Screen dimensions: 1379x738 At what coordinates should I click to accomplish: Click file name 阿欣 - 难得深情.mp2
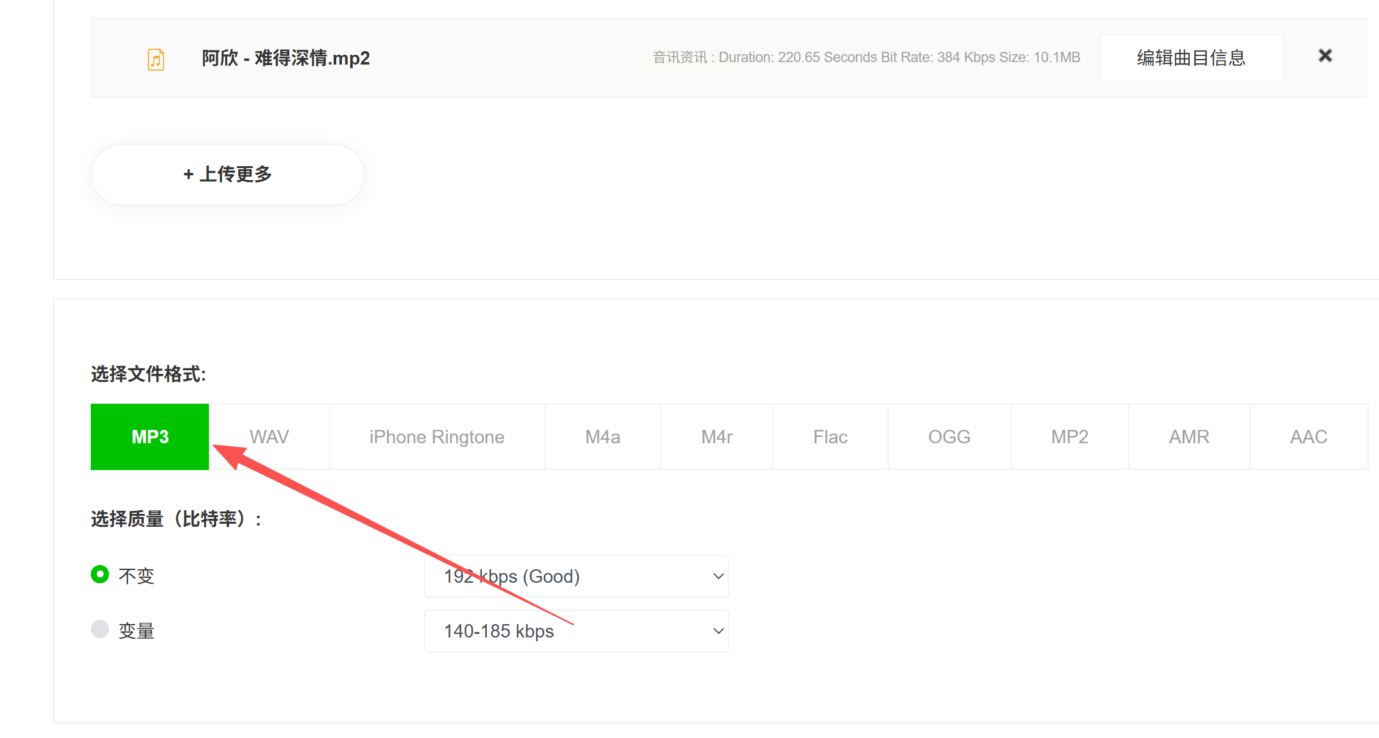(286, 58)
